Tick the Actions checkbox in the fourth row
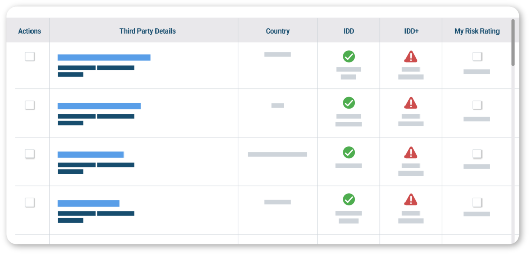The height and width of the screenshot is (254, 529). (x=30, y=202)
